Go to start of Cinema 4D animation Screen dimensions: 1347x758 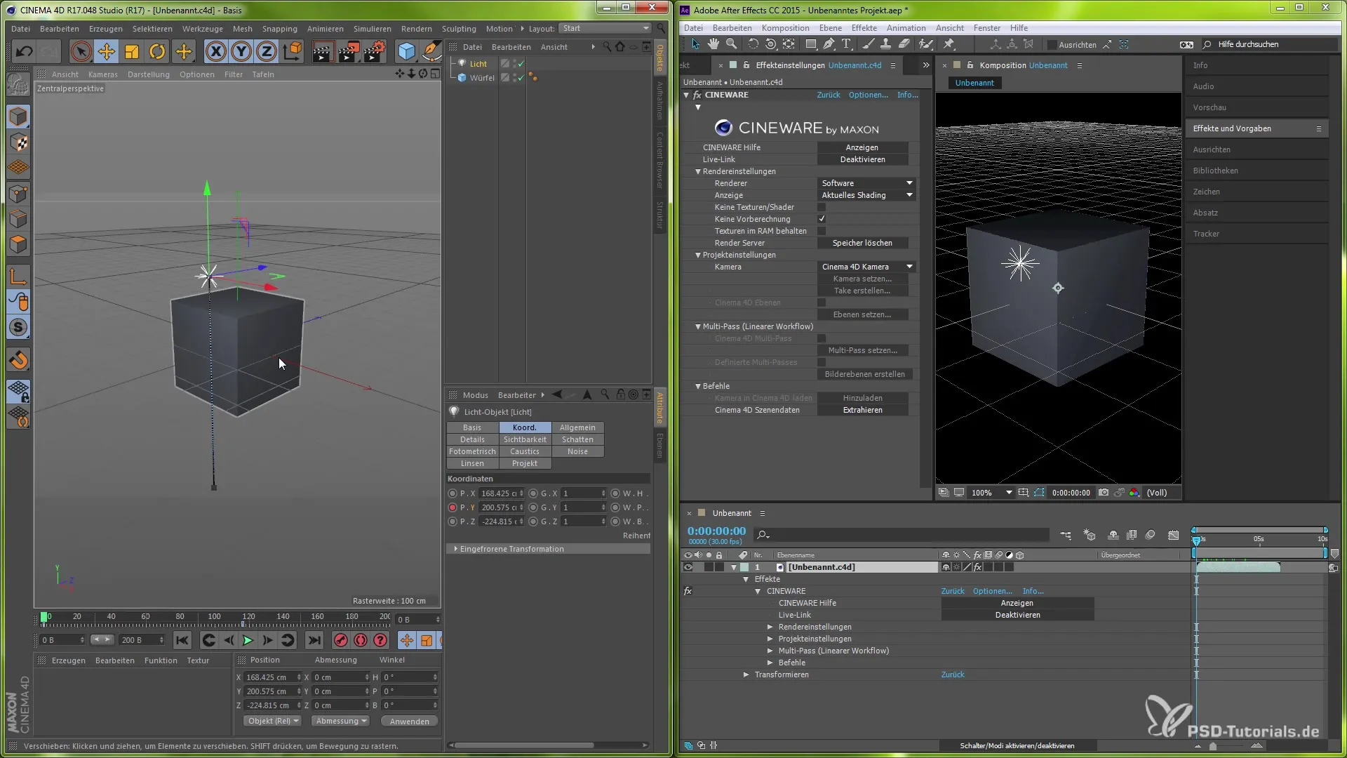click(x=182, y=640)
